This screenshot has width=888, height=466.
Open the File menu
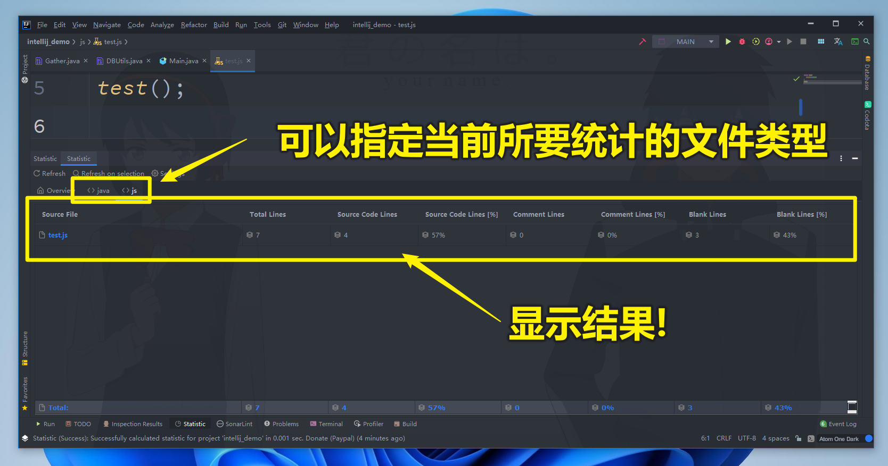(x=42, y=25)
